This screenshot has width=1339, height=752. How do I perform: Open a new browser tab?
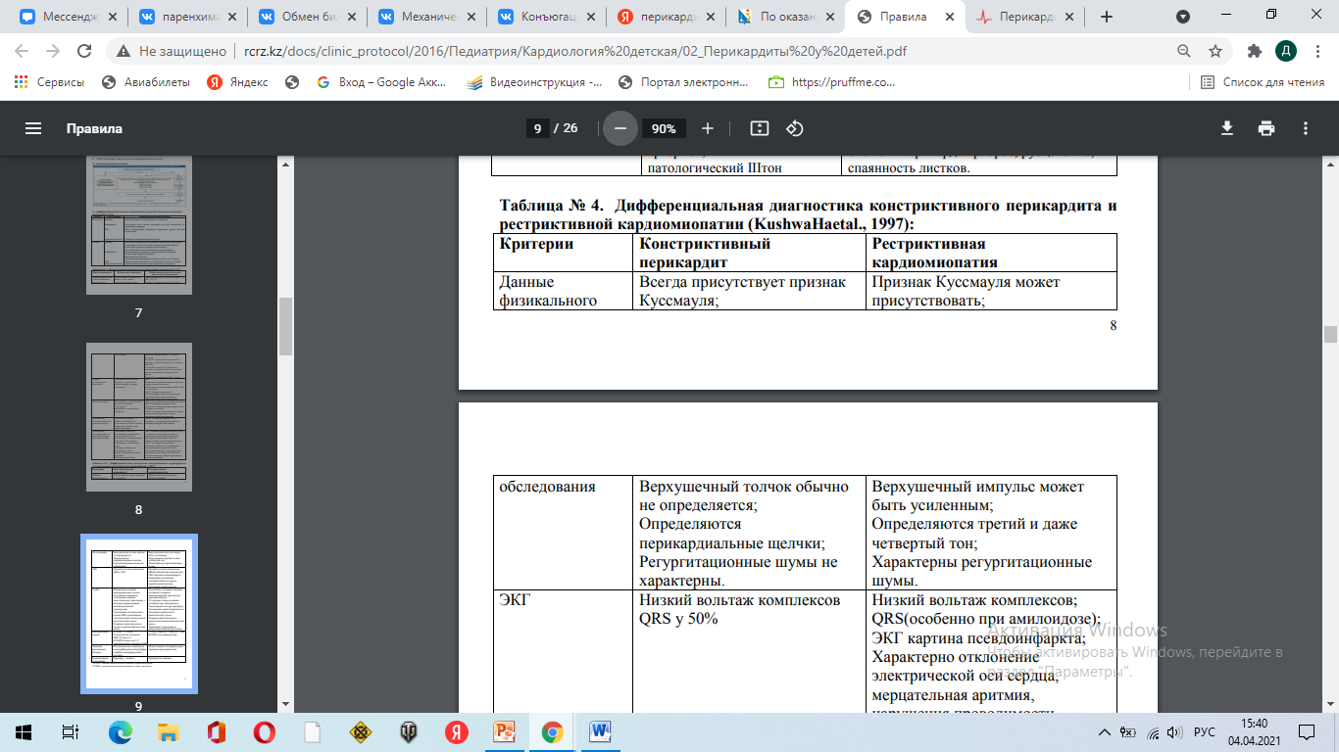pyautogui.click(x=1107, y=17)
